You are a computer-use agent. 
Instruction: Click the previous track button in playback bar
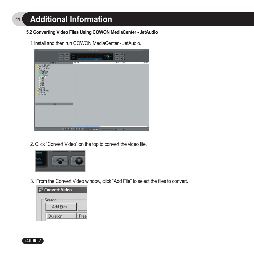pos(63,129)
